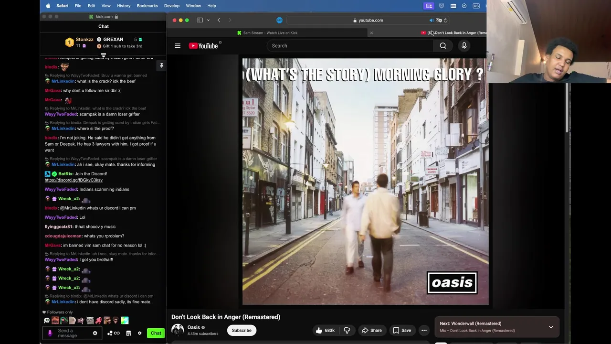Open the Oasis channel name link
The width and height of the screenshot is (611, 344).
(194, 328)
